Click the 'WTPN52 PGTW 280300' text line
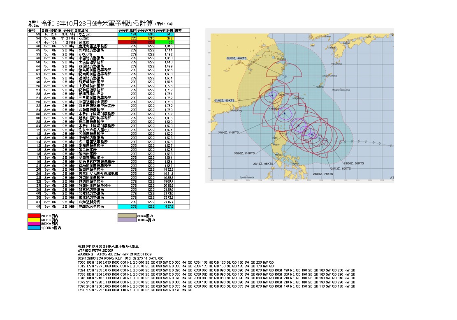The width and height of the screenshot is (457, 320). click(95, 250)
